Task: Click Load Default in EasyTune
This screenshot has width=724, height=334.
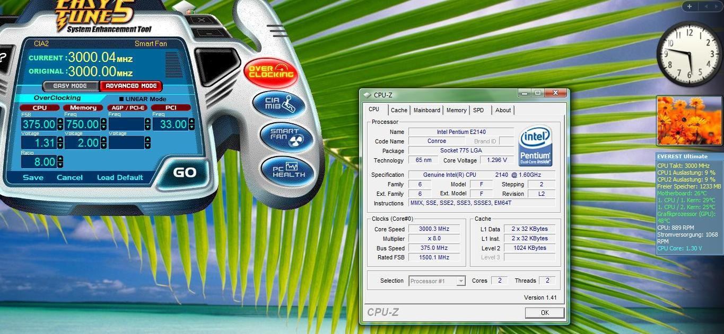Action: tap(120, 177)
